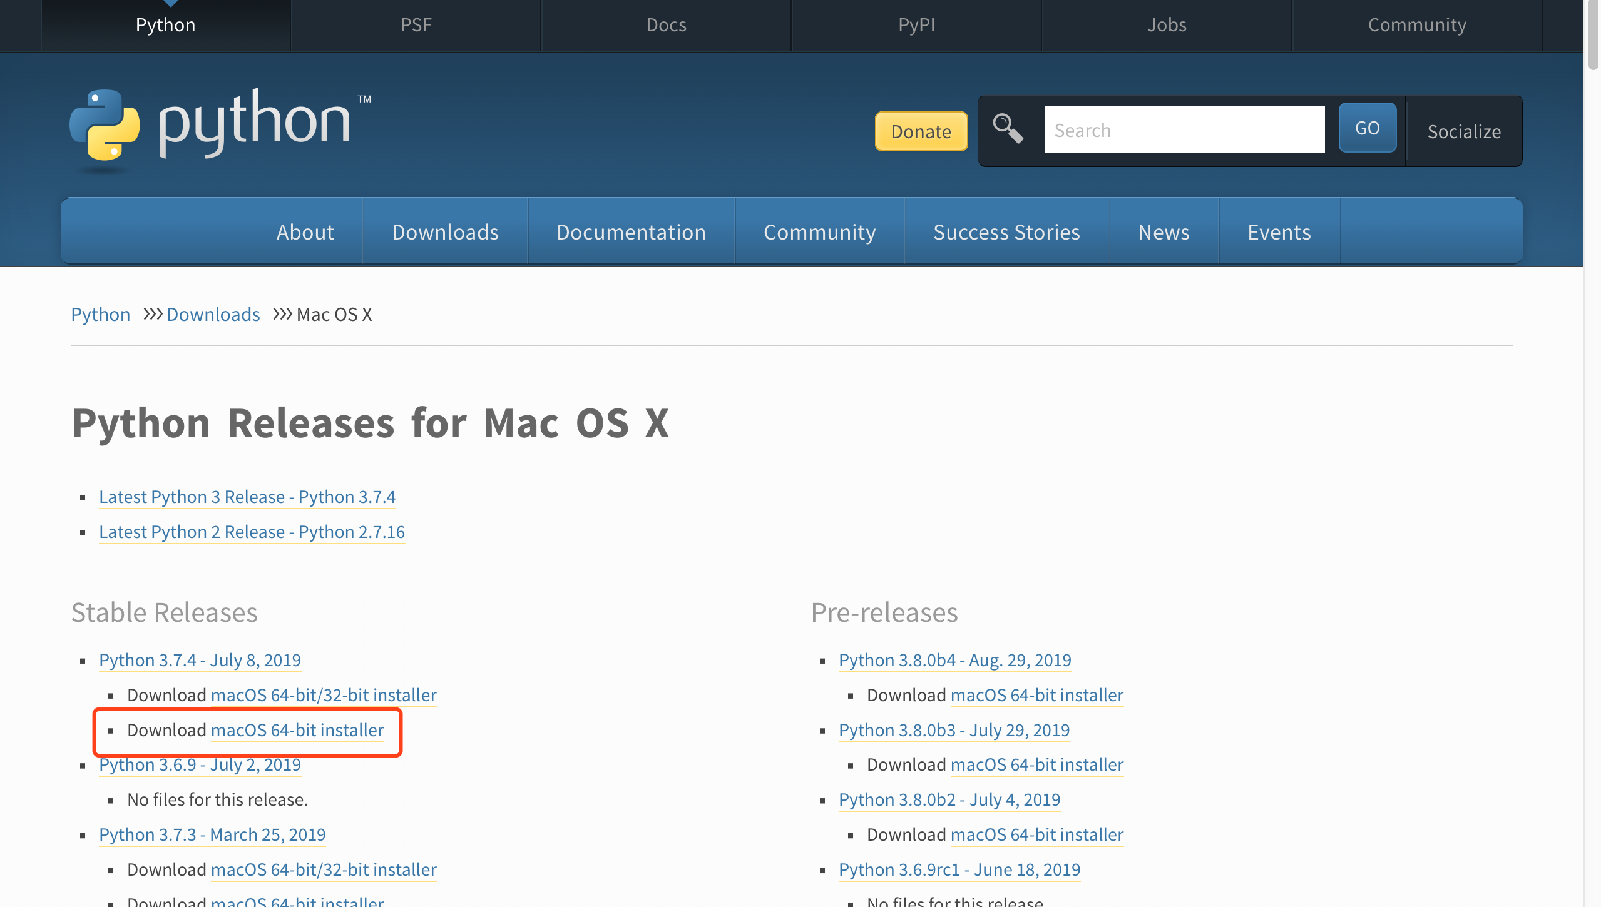The width and height of the screenshot is (1601, 907).
Task: Toggle the Success Stories tab
Action: tap(1006, 232)
